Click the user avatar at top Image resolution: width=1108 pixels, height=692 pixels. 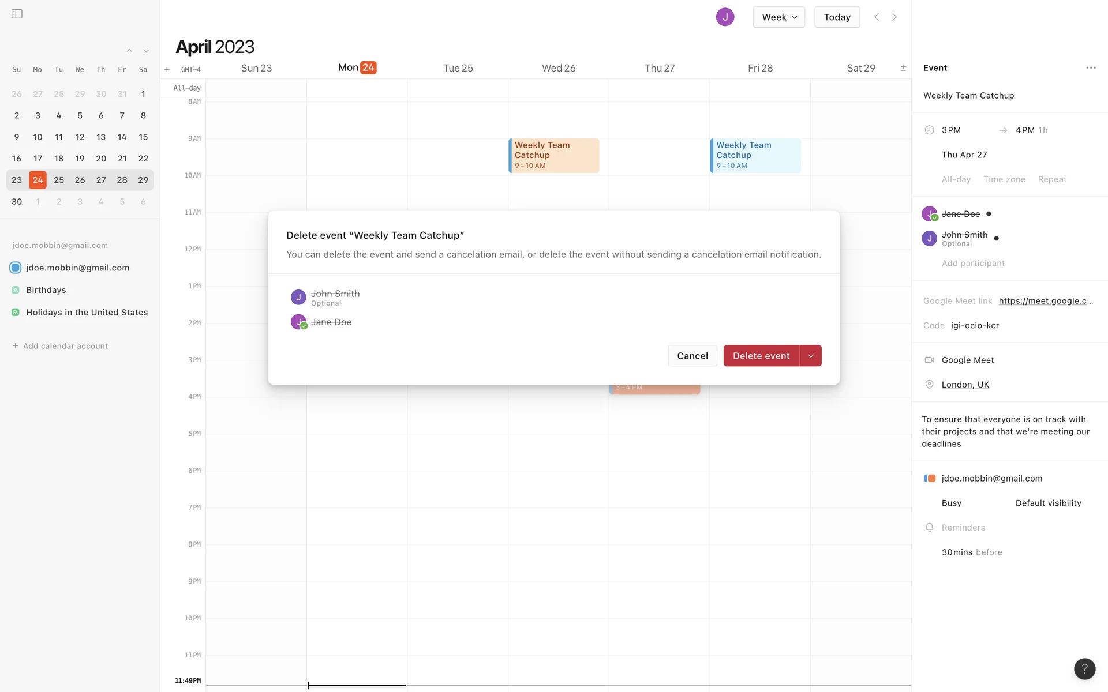pyautogui.click(x=725, y=17)
